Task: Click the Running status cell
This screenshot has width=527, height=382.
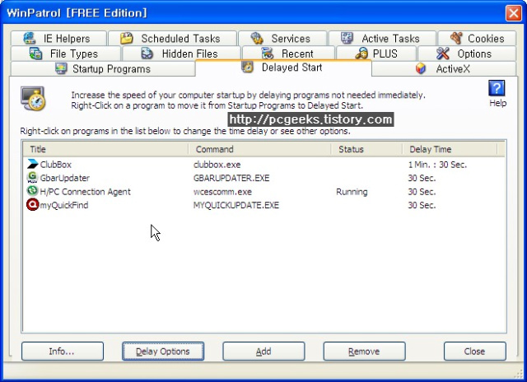Action: point(352,192)
